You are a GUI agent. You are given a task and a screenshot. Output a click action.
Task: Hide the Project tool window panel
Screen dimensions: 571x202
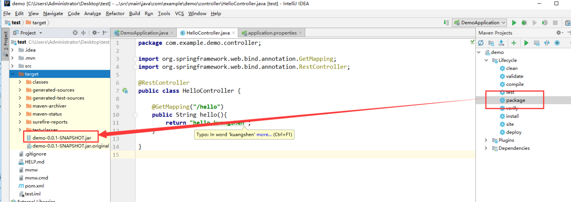105,33
